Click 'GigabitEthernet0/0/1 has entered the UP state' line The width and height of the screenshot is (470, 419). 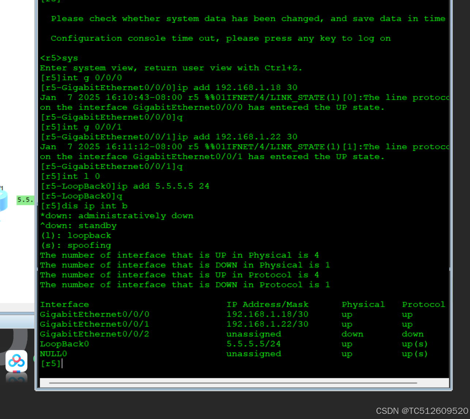[213, 157]
